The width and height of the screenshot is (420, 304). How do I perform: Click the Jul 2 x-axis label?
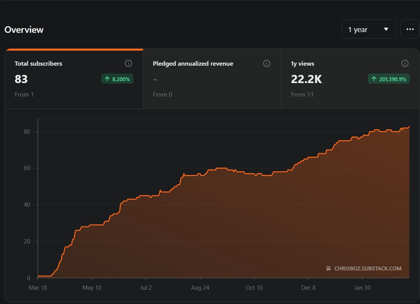[x=146, y=288]
